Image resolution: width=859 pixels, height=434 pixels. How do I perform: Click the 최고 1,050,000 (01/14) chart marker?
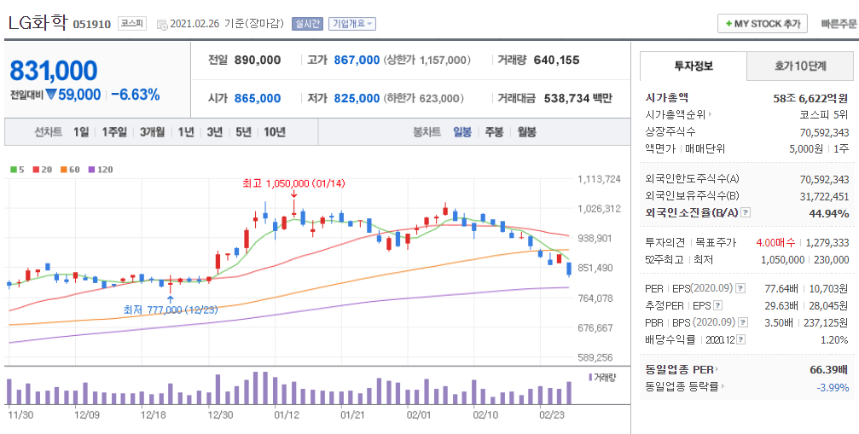(x=294, y=183)
